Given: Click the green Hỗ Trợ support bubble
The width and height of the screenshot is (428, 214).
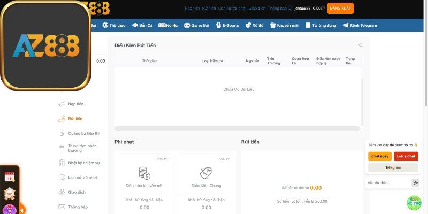Looking at the screenshot, I should (x=414, y=202).
